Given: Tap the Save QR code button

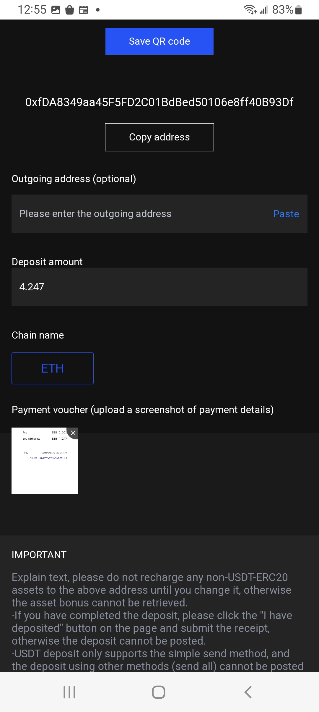Looking at the screenshot, I should pyautogui.click(x=159, y=41).
